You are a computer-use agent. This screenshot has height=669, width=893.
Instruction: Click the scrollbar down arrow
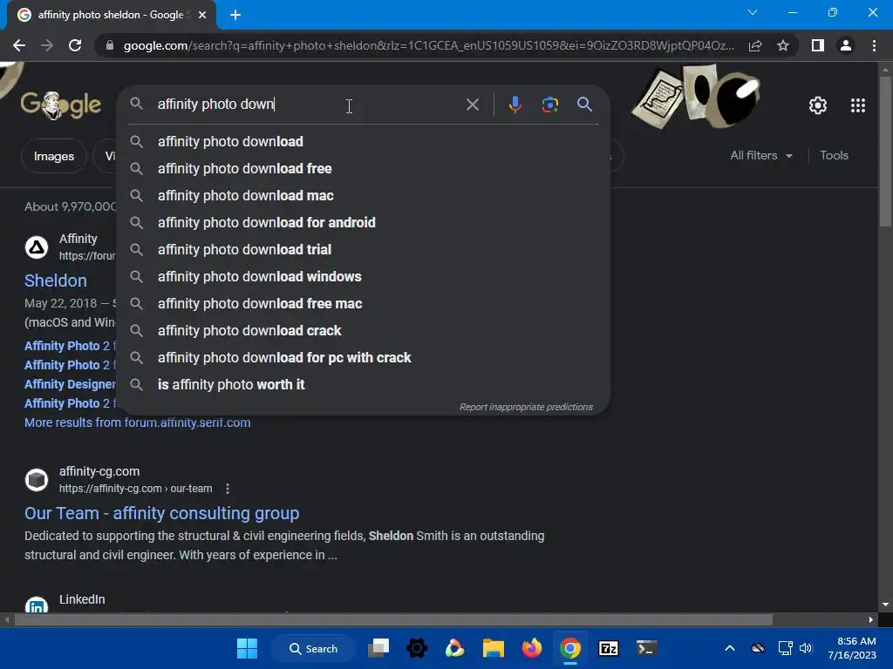pyautogui.click(x=885, y=605)
